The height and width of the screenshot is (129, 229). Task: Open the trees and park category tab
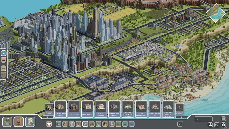click(92, 124)
